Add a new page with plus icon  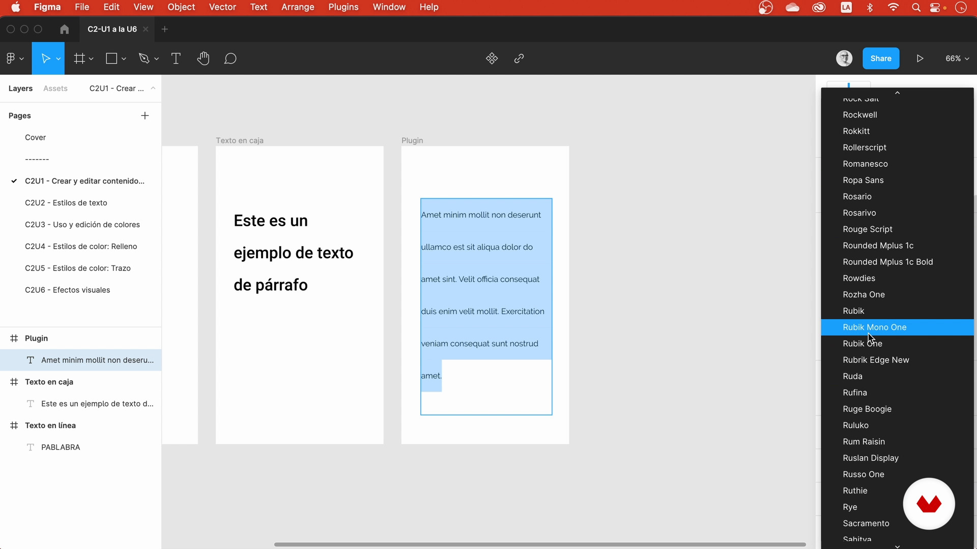tap(145, 116)
